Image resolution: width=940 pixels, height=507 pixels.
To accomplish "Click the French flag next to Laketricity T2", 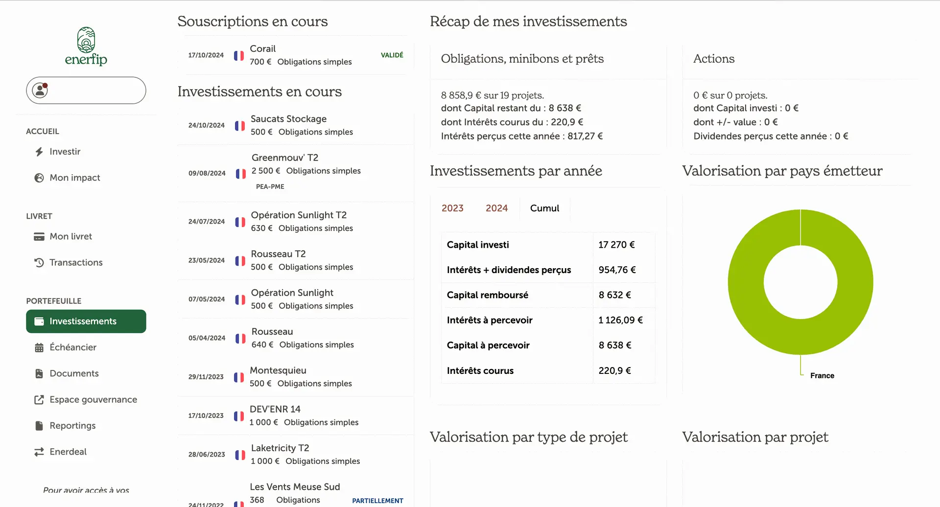I will pos(240,455).
